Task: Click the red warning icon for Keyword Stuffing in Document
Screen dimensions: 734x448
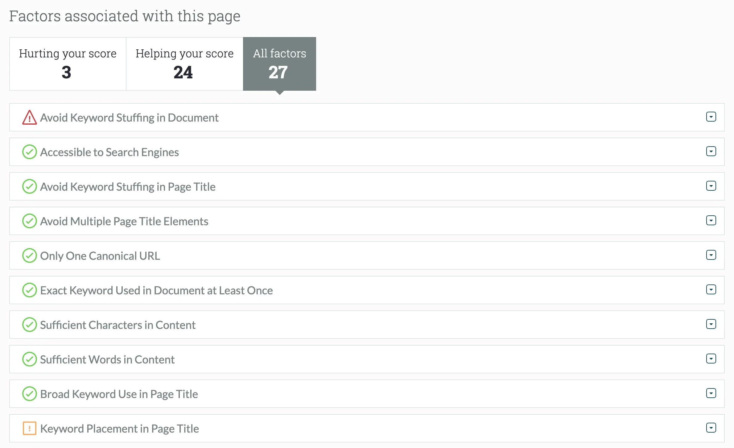Action: pyautogui.click(x=30, y=118)
